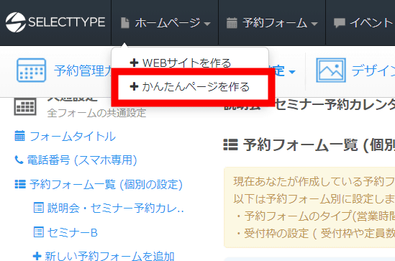Click the セミナー予約カレンダ page title

coord(335,104)
